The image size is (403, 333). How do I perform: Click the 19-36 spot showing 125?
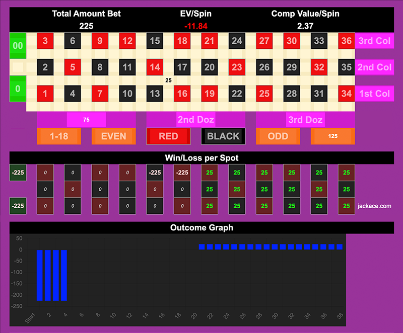332,136
